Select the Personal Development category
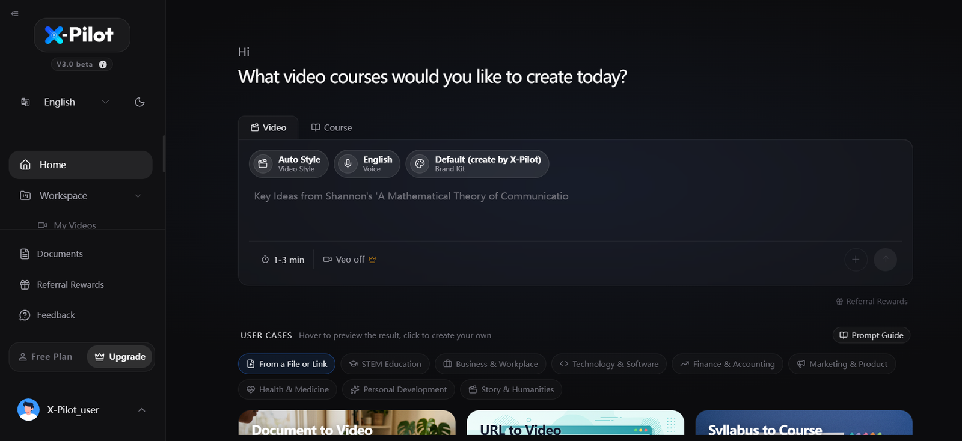Viewport: 962px width, 441px height. 399,389
